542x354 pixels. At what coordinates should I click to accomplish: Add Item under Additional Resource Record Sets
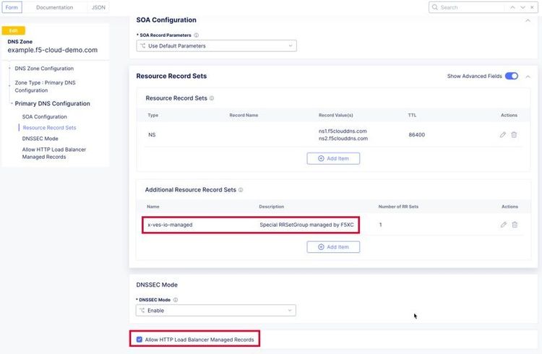(x=333, y=247)
